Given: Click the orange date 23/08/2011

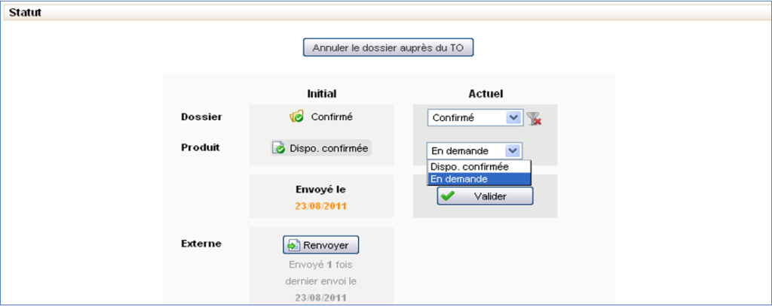Looking at the screenshot, I should pyautogui.click(x=321, y=205).
